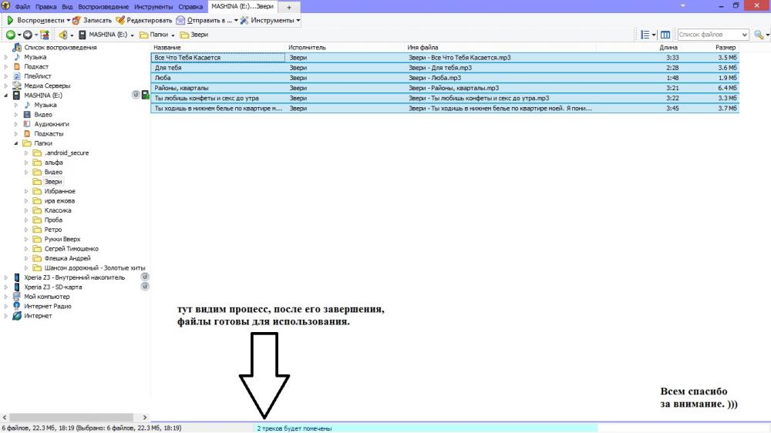Image resolution: width=771 pixels, height=433 pixels.
Task: Select Аудиокниги under MASHINA (E:)
Action: (x=52, y=124)
